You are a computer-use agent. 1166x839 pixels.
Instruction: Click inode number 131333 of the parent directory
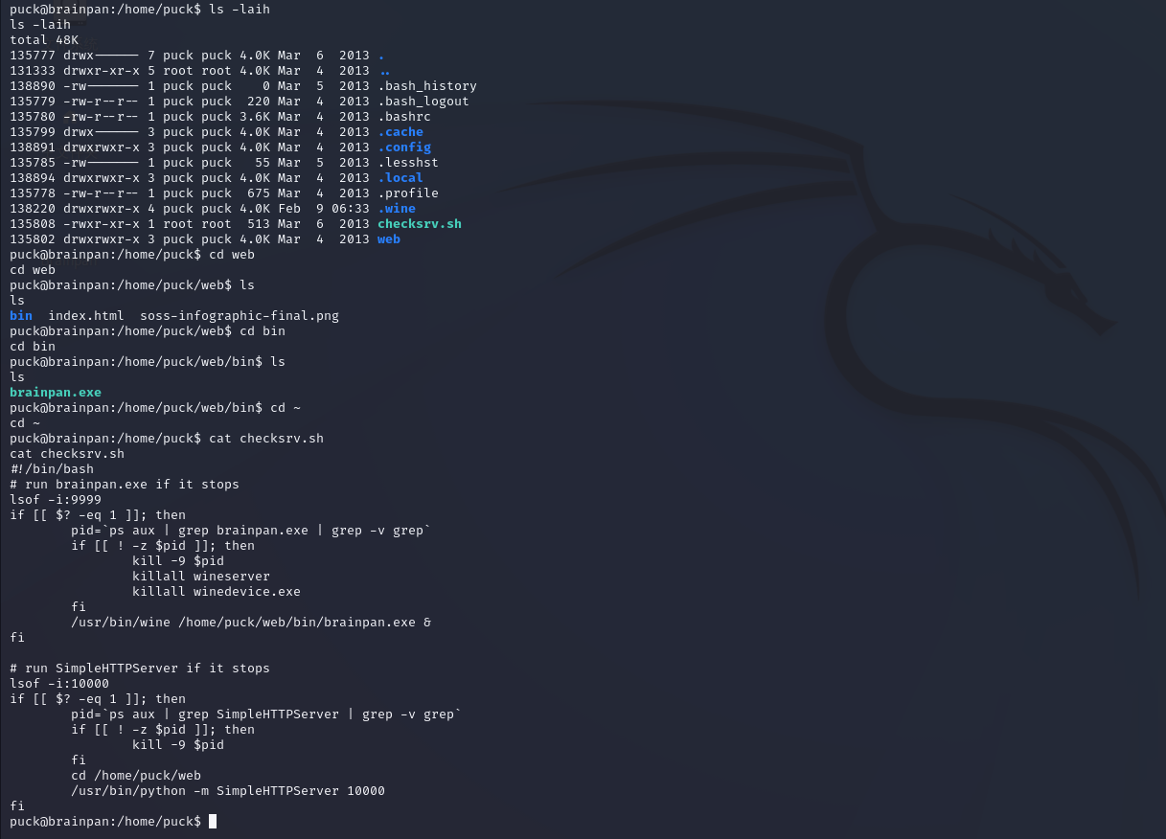[x=33, y=71]
